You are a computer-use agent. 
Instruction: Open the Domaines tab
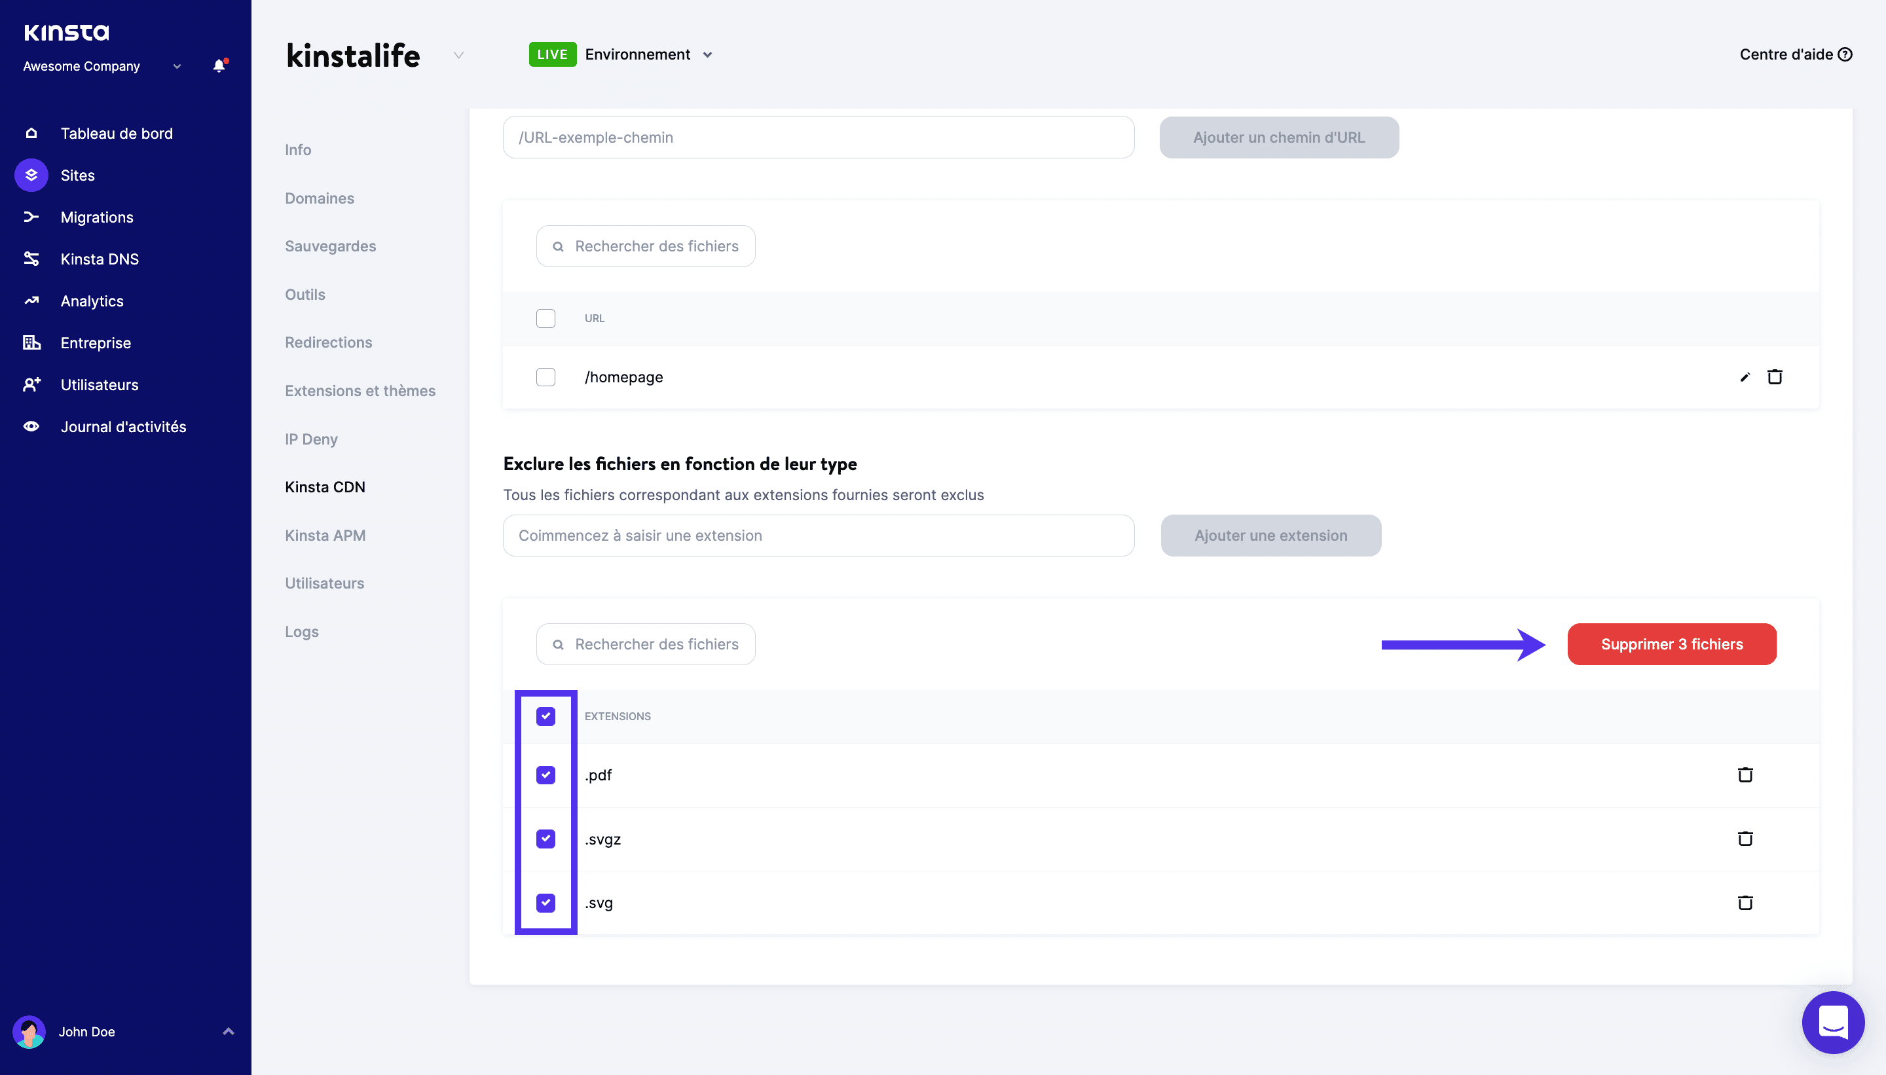pyautogui.click(x=320, y=198)
